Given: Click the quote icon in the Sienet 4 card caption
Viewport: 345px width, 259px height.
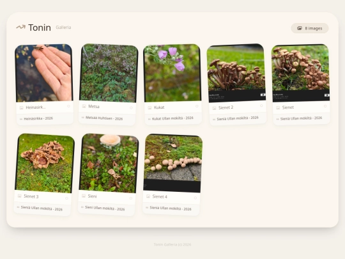Looking at the screenshot, I should [147, 207].
